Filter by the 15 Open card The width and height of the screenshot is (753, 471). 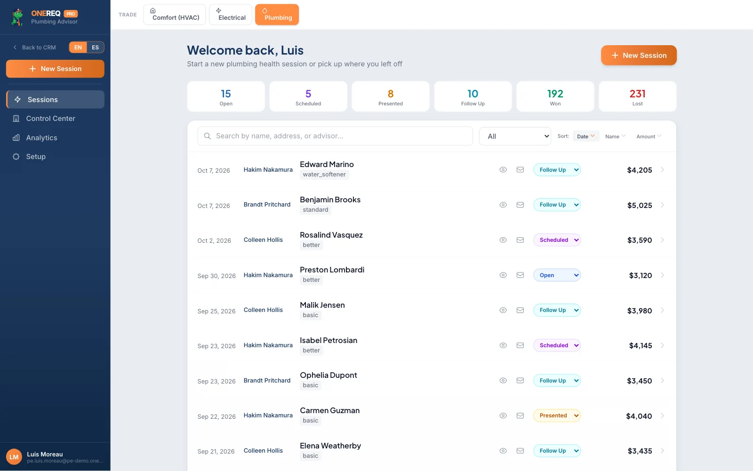pyautogui.click(x=226, y=96)
